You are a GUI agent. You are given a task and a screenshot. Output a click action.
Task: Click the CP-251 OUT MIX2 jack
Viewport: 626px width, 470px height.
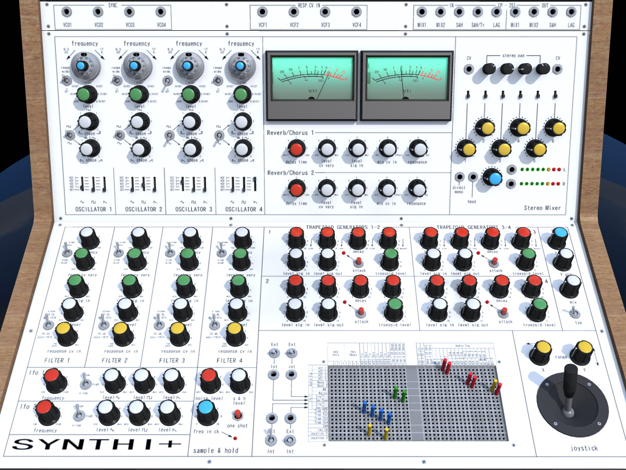[x=534, y=11]
